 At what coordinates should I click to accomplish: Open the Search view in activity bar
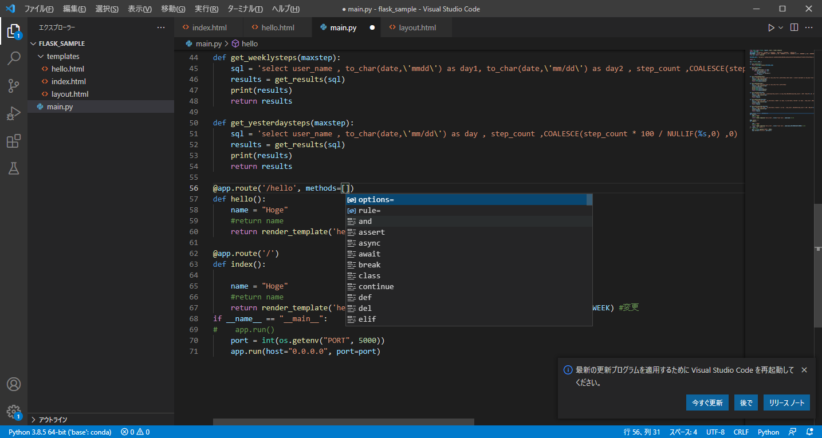(x=14, y=58)
